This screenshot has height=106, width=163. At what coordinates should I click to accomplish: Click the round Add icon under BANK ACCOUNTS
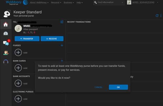coord(18,83)
